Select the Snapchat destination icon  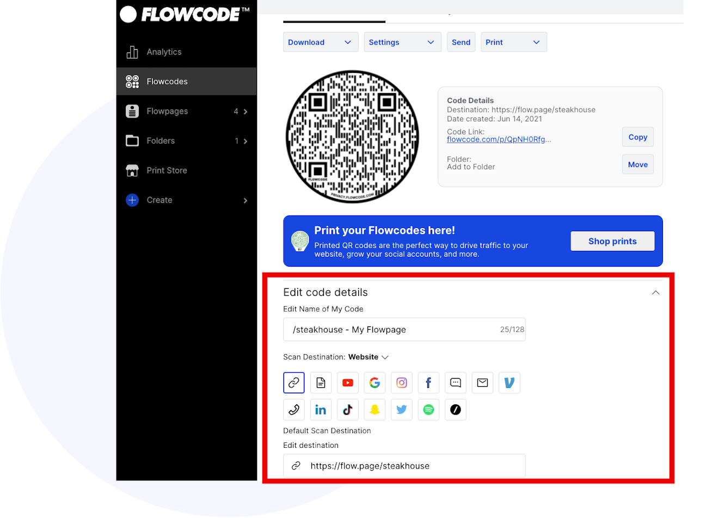pos(375,410)
